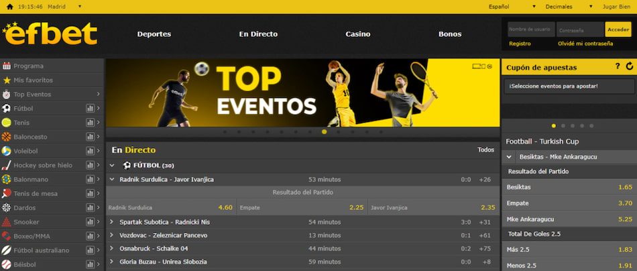Viewport: 637px width, 271px height.
Task: Click the Dardos sport icon
Action: point(7,208)
